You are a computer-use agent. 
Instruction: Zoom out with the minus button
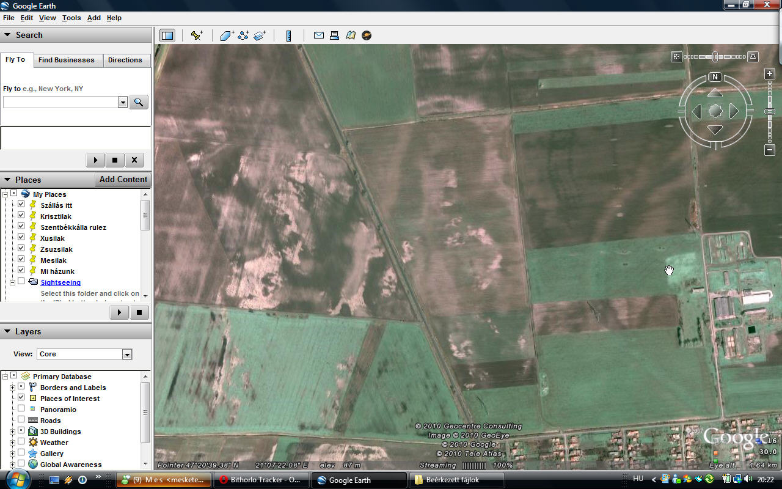pos(770,150)
